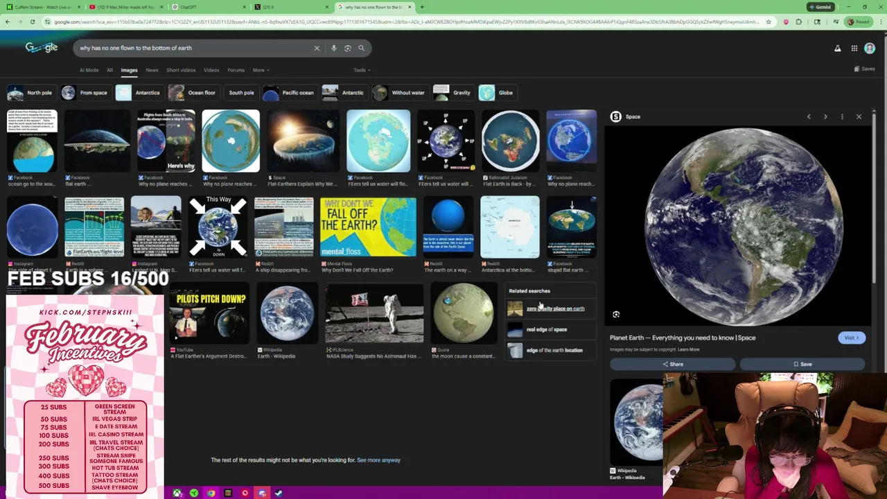This screenshot has width=887, height=499.
Task: Filter images by North pole chip
Action: point(30,93)
